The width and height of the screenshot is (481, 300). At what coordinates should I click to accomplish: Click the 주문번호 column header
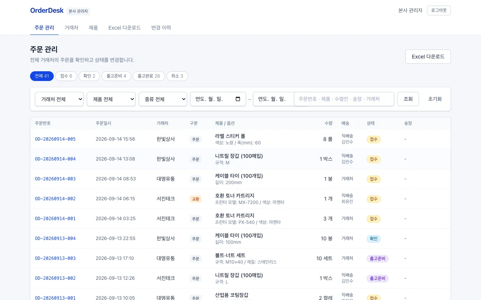pos(43,123)
